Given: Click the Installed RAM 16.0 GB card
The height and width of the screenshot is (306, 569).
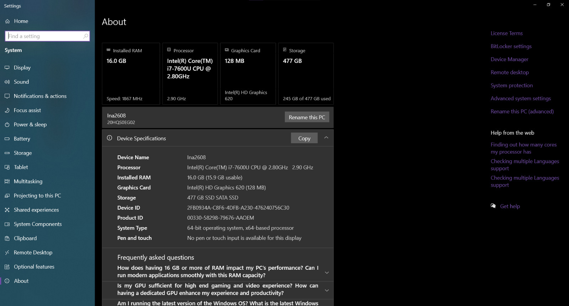Looking at the screenshot, I should [x=131, y=74].
